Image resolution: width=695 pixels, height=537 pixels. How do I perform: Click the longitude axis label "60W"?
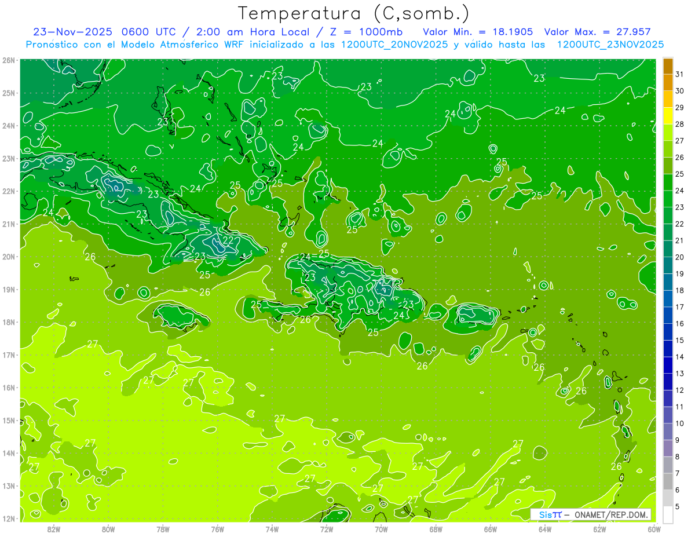click(x=654, y=529)
